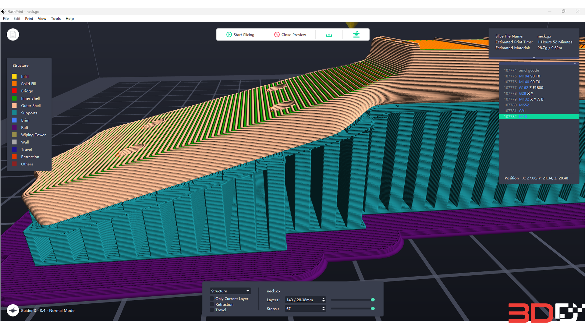The height and width of the screenshot is (329, 585).
Task: Open the View menu
Action: click(42, 19)
